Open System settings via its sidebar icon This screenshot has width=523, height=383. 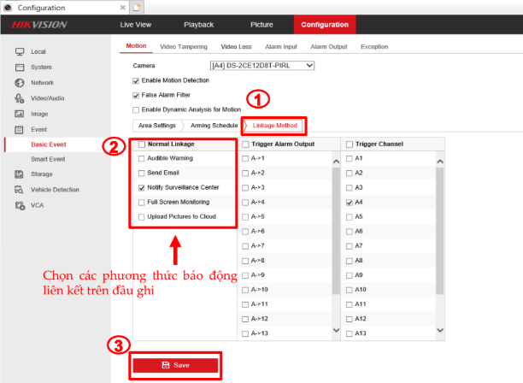[x=19, y=67]
